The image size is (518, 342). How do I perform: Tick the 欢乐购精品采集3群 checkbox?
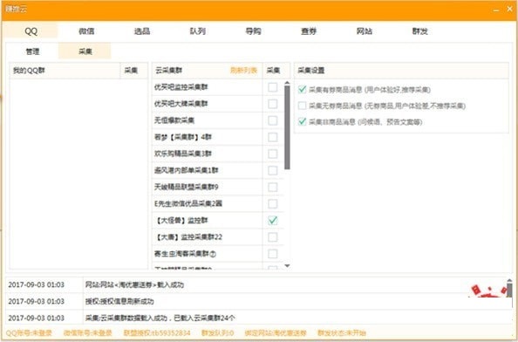click(x=273, y=154)
